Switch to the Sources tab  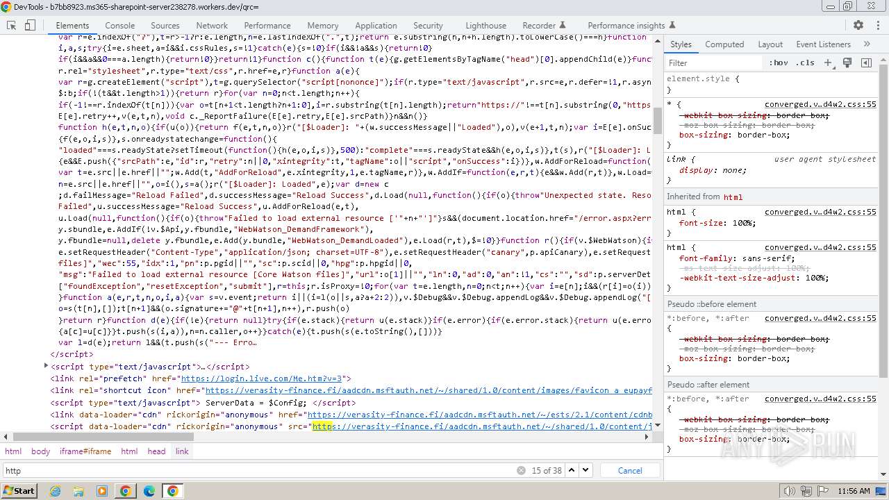click(x=165, y=25)
